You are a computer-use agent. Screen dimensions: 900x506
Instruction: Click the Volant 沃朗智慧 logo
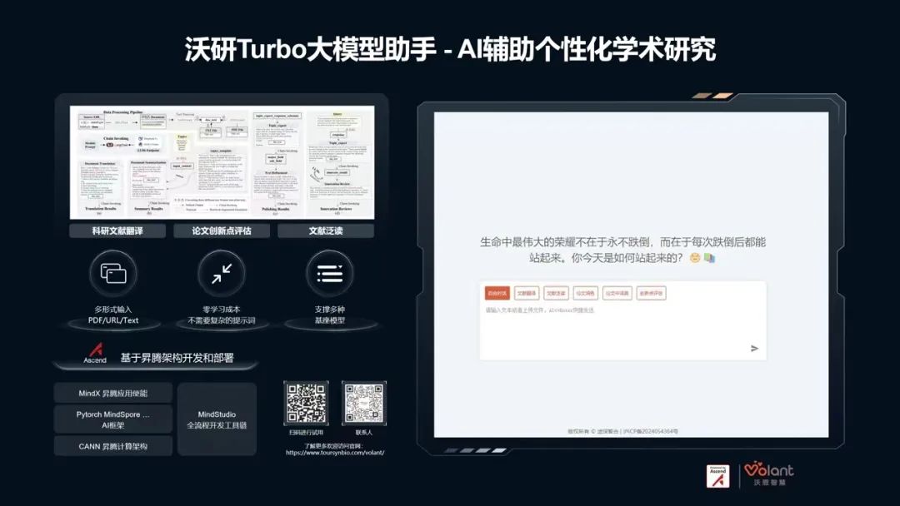769,474
